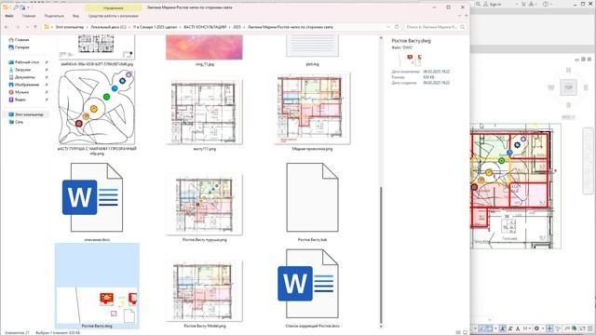Open the AutoCAD status bar customization menu
The height and width of the screenshot is (335, 596).
[x=590, y=328]
